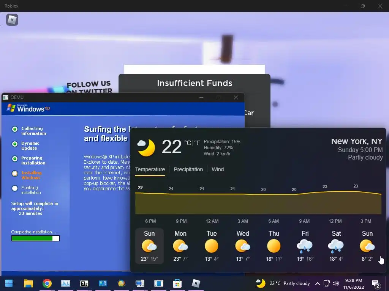Open the 7z archiver taskbar icon
Image resolution: width=389 pixels, height=291 pixels.
click(84, 283)
